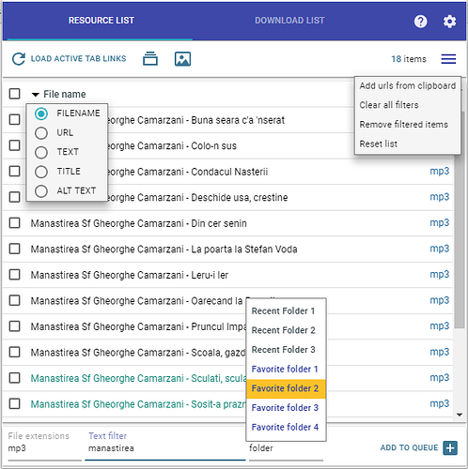Select the TITLE radio option

point(41,172)
